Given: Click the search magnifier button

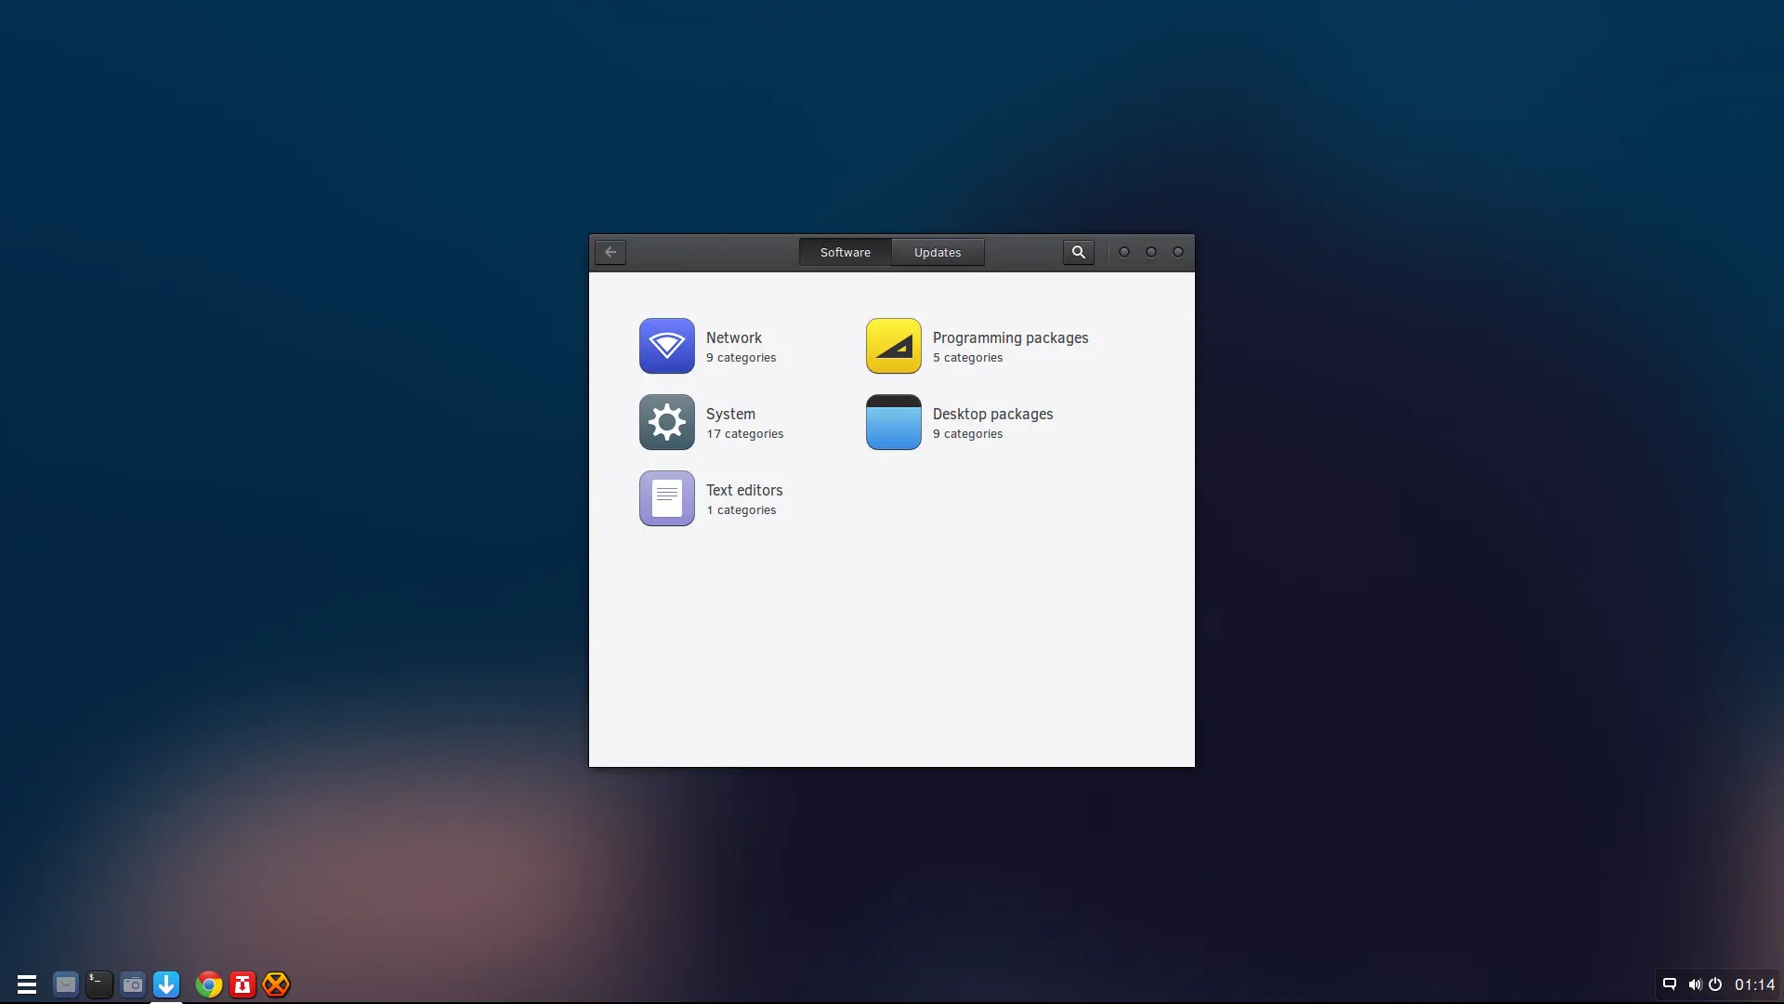Looking at the screenshot, I should click(x=1078, y=252).
